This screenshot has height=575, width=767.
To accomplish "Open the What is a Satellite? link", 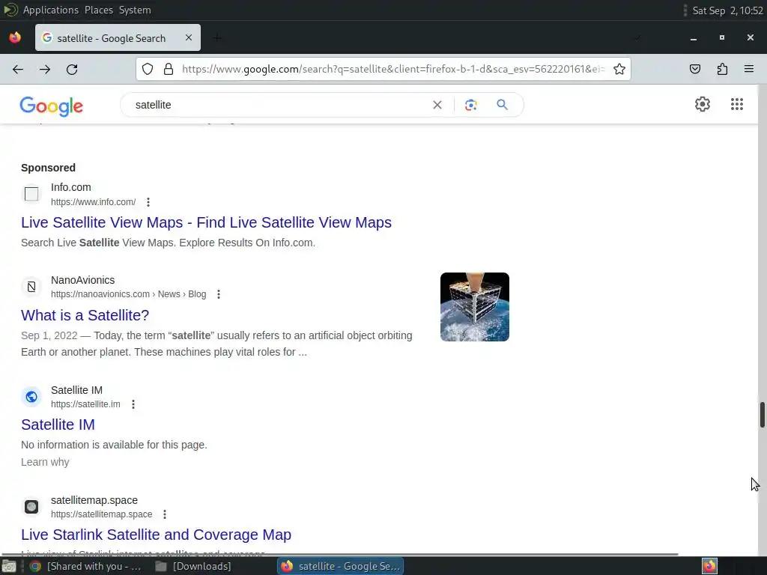I will pyautogui.click(x=85, y=315).
